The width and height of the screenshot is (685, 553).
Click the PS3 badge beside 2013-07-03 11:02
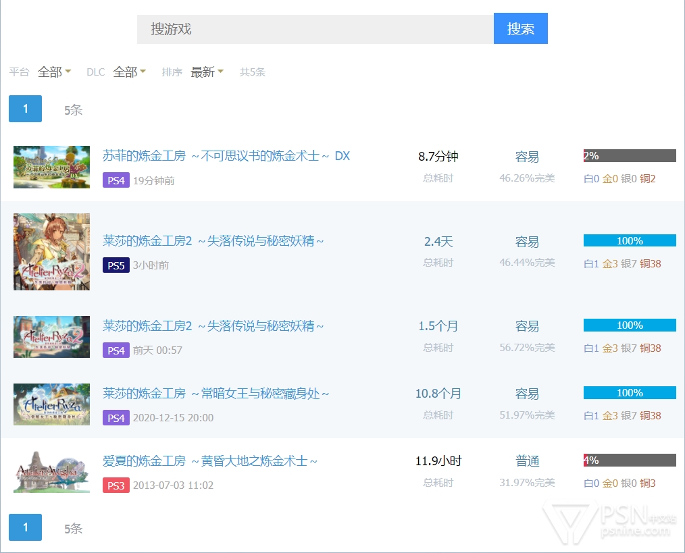116,485
